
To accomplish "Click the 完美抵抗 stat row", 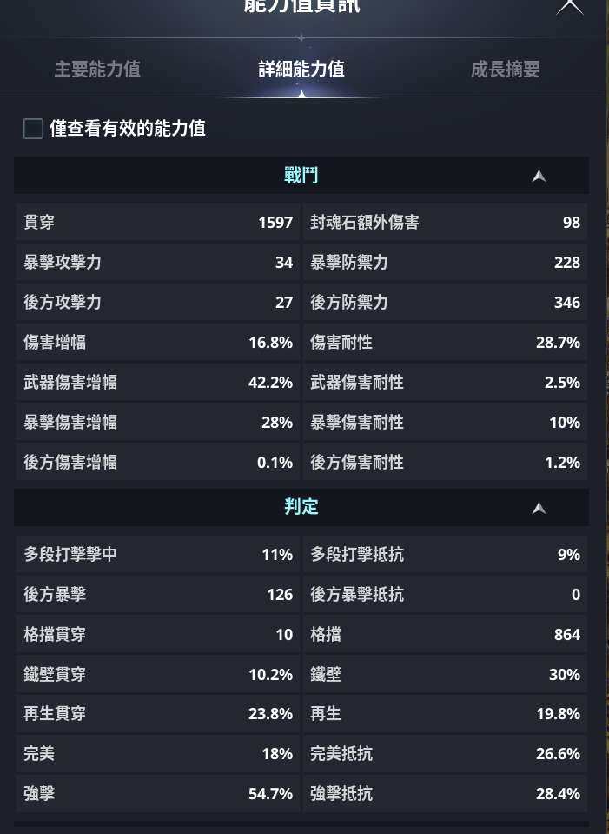I will 445,755.
